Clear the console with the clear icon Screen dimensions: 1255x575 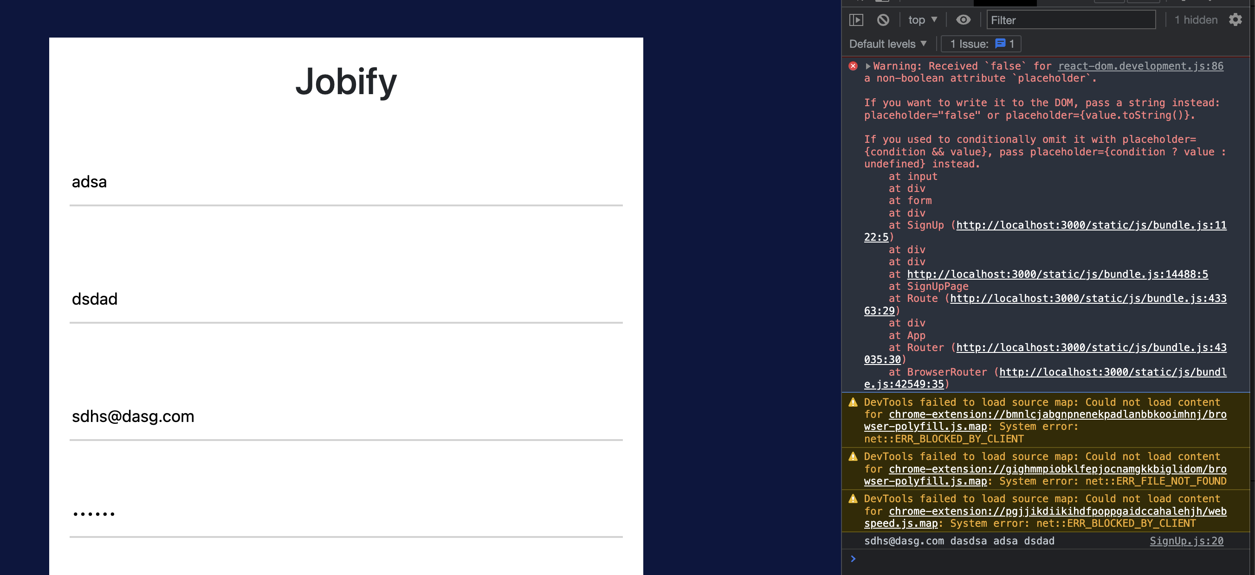pos(883,19)
